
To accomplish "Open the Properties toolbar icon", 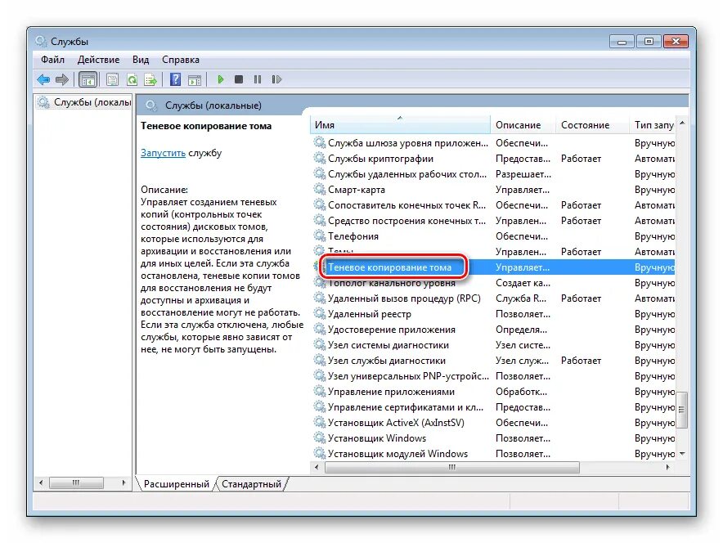I will pos(112,80).
